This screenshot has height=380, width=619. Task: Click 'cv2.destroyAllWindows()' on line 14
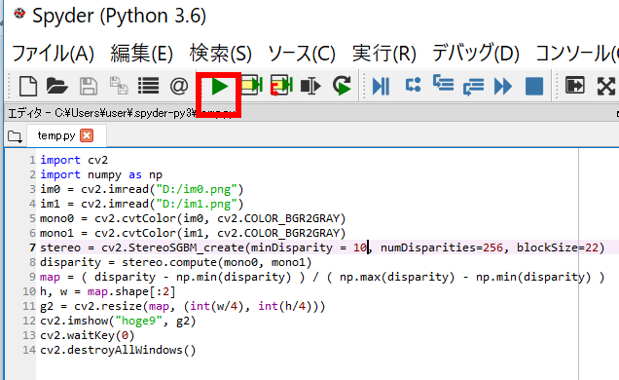click(x=118, y=350)
